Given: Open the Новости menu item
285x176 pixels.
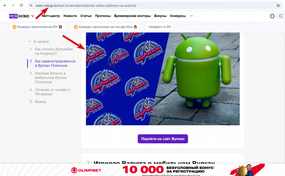Looking at the screenshot, I should 70,16.
